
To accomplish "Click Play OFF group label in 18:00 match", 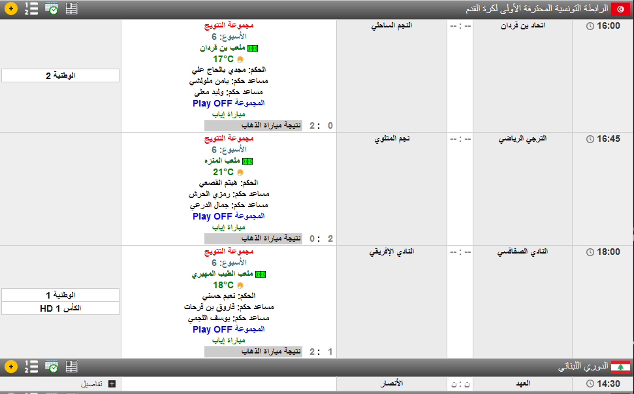I will (x=229, y=329).
